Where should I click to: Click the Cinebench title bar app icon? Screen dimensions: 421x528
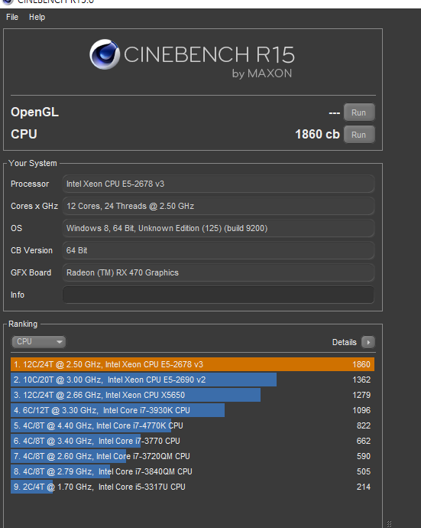coord(8,2)
